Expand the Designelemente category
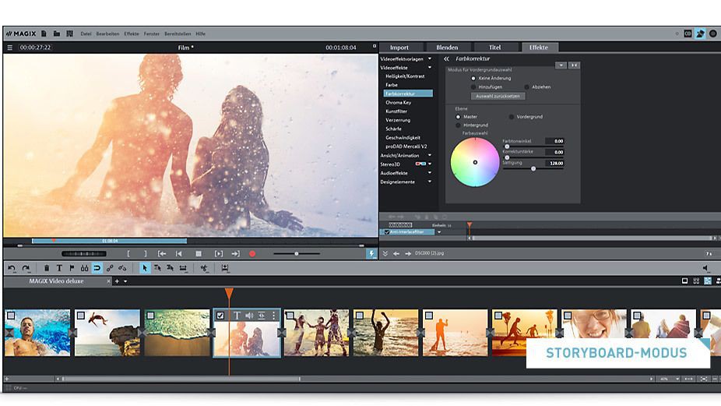 (429, 182)
